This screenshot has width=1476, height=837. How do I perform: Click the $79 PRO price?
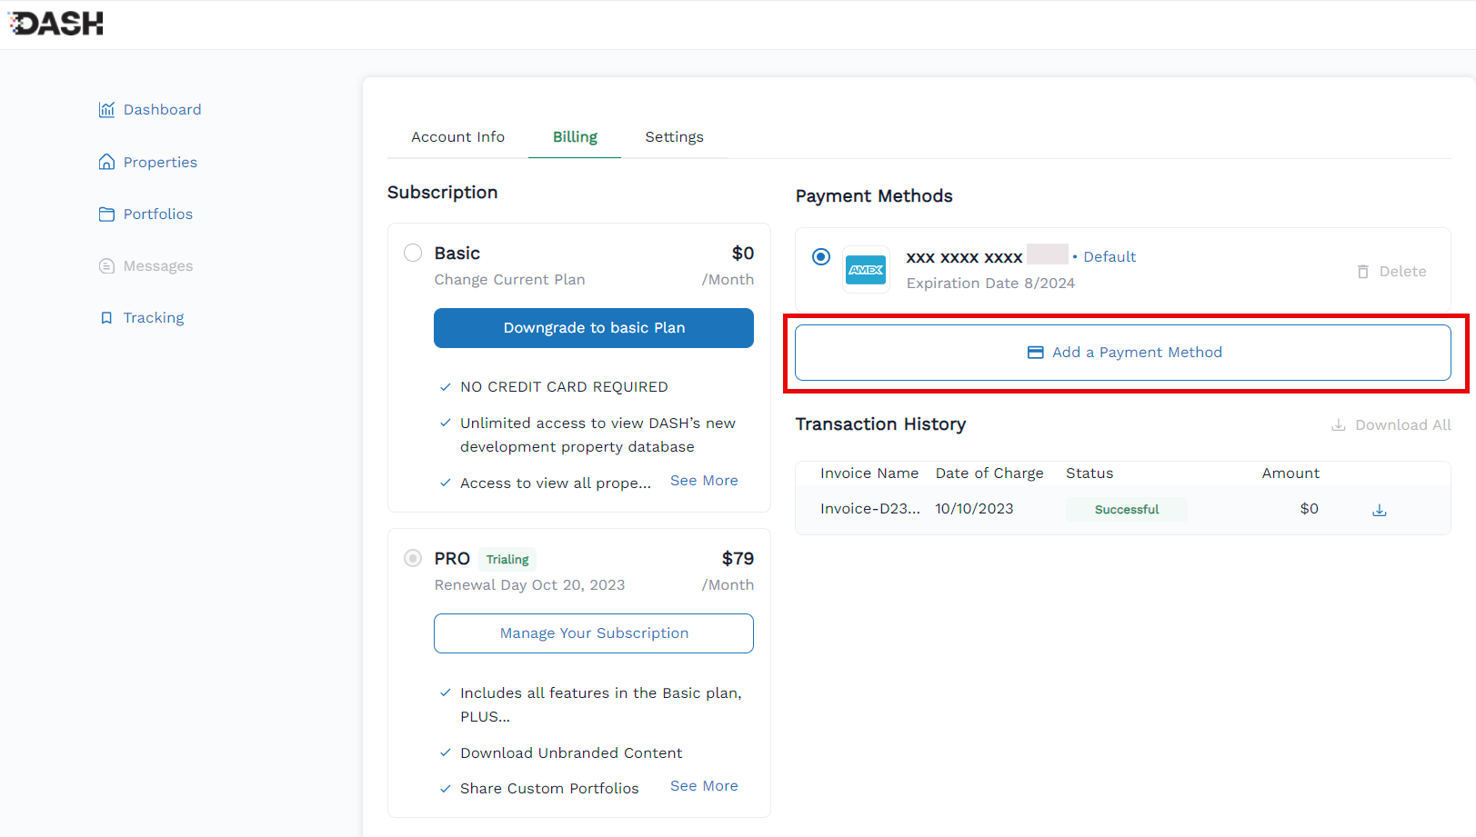click(x=738, y=559)
